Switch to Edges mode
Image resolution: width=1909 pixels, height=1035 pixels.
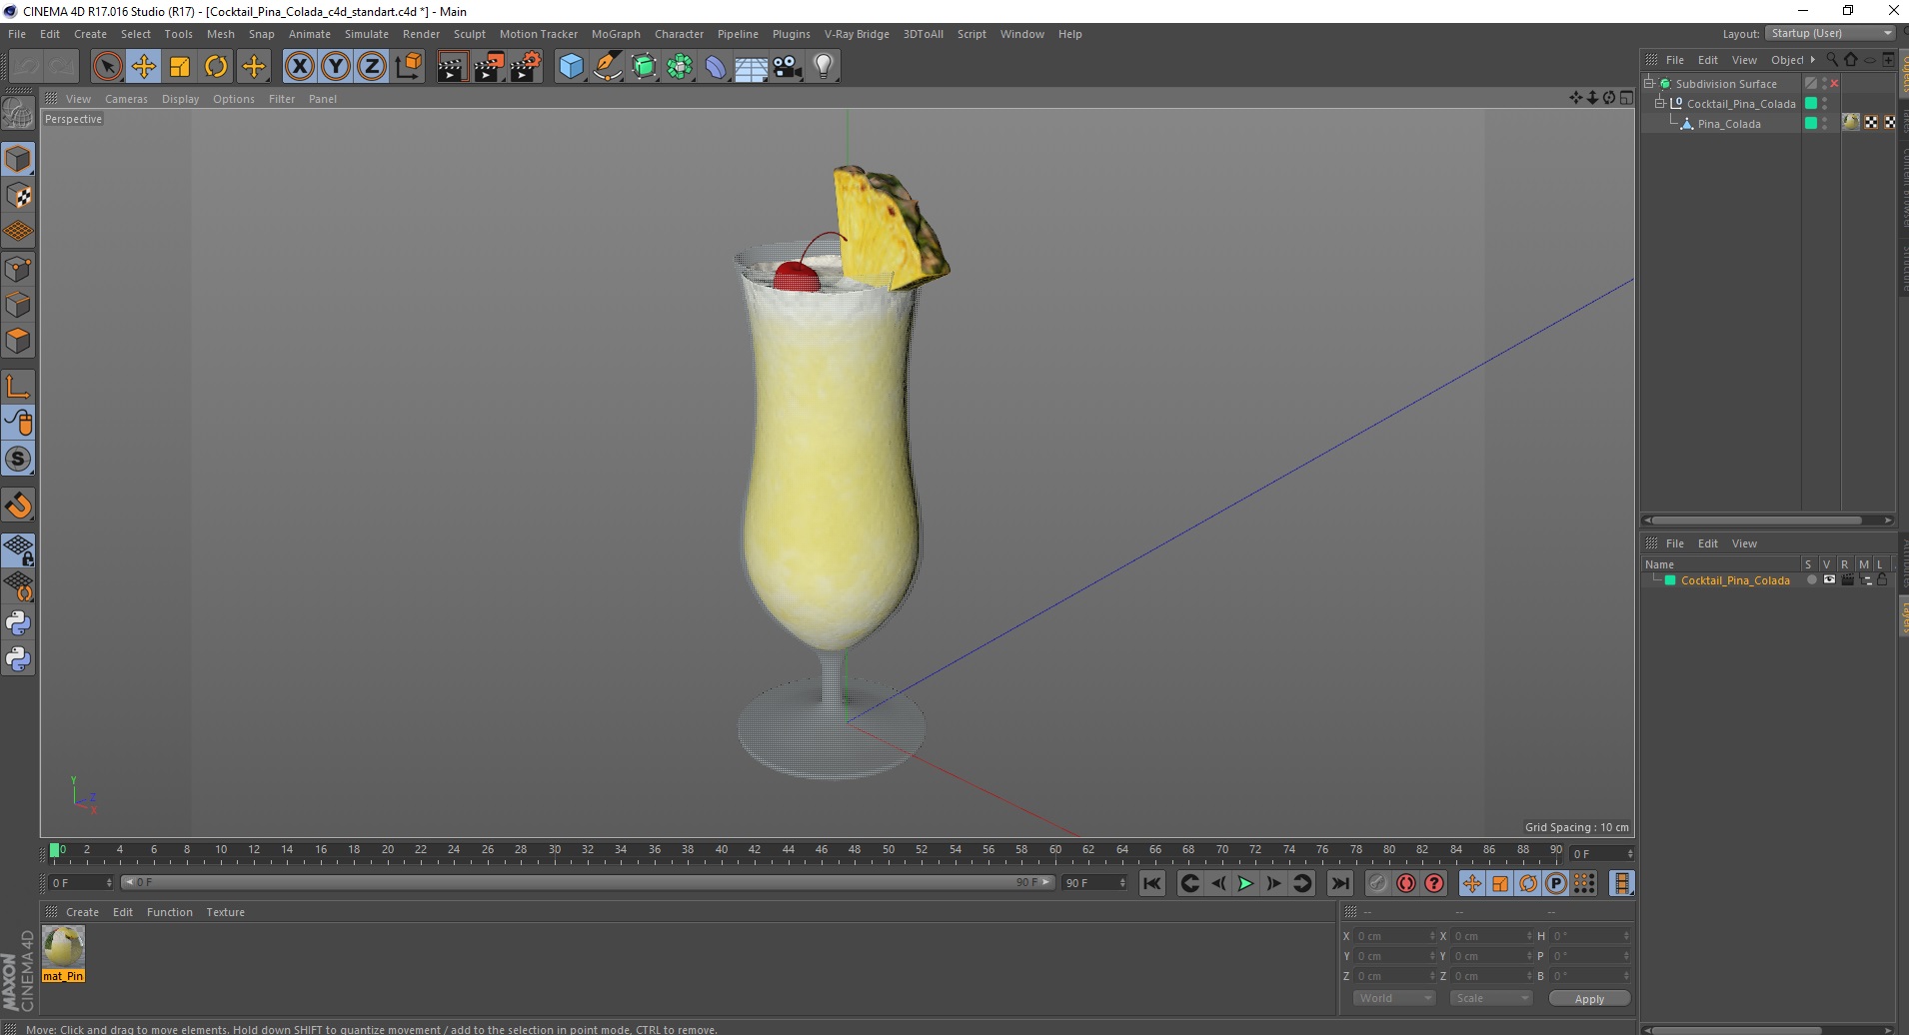[18, 305]
